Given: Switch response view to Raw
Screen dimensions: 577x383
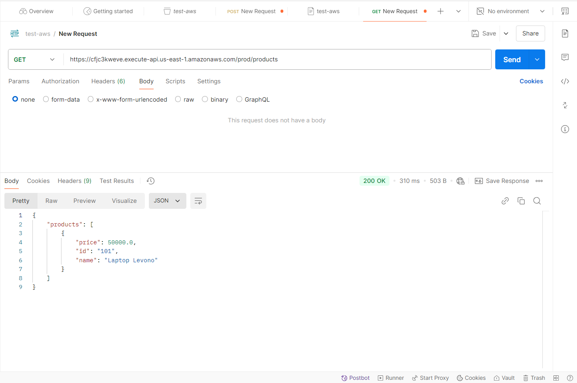Looking at the screenshot, I should [51, 201].
